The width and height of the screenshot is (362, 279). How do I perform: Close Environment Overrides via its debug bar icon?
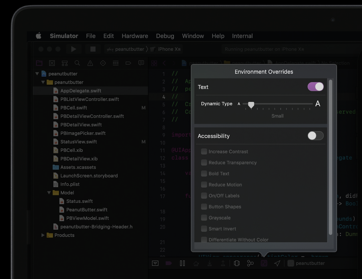[x=264, y=263]
